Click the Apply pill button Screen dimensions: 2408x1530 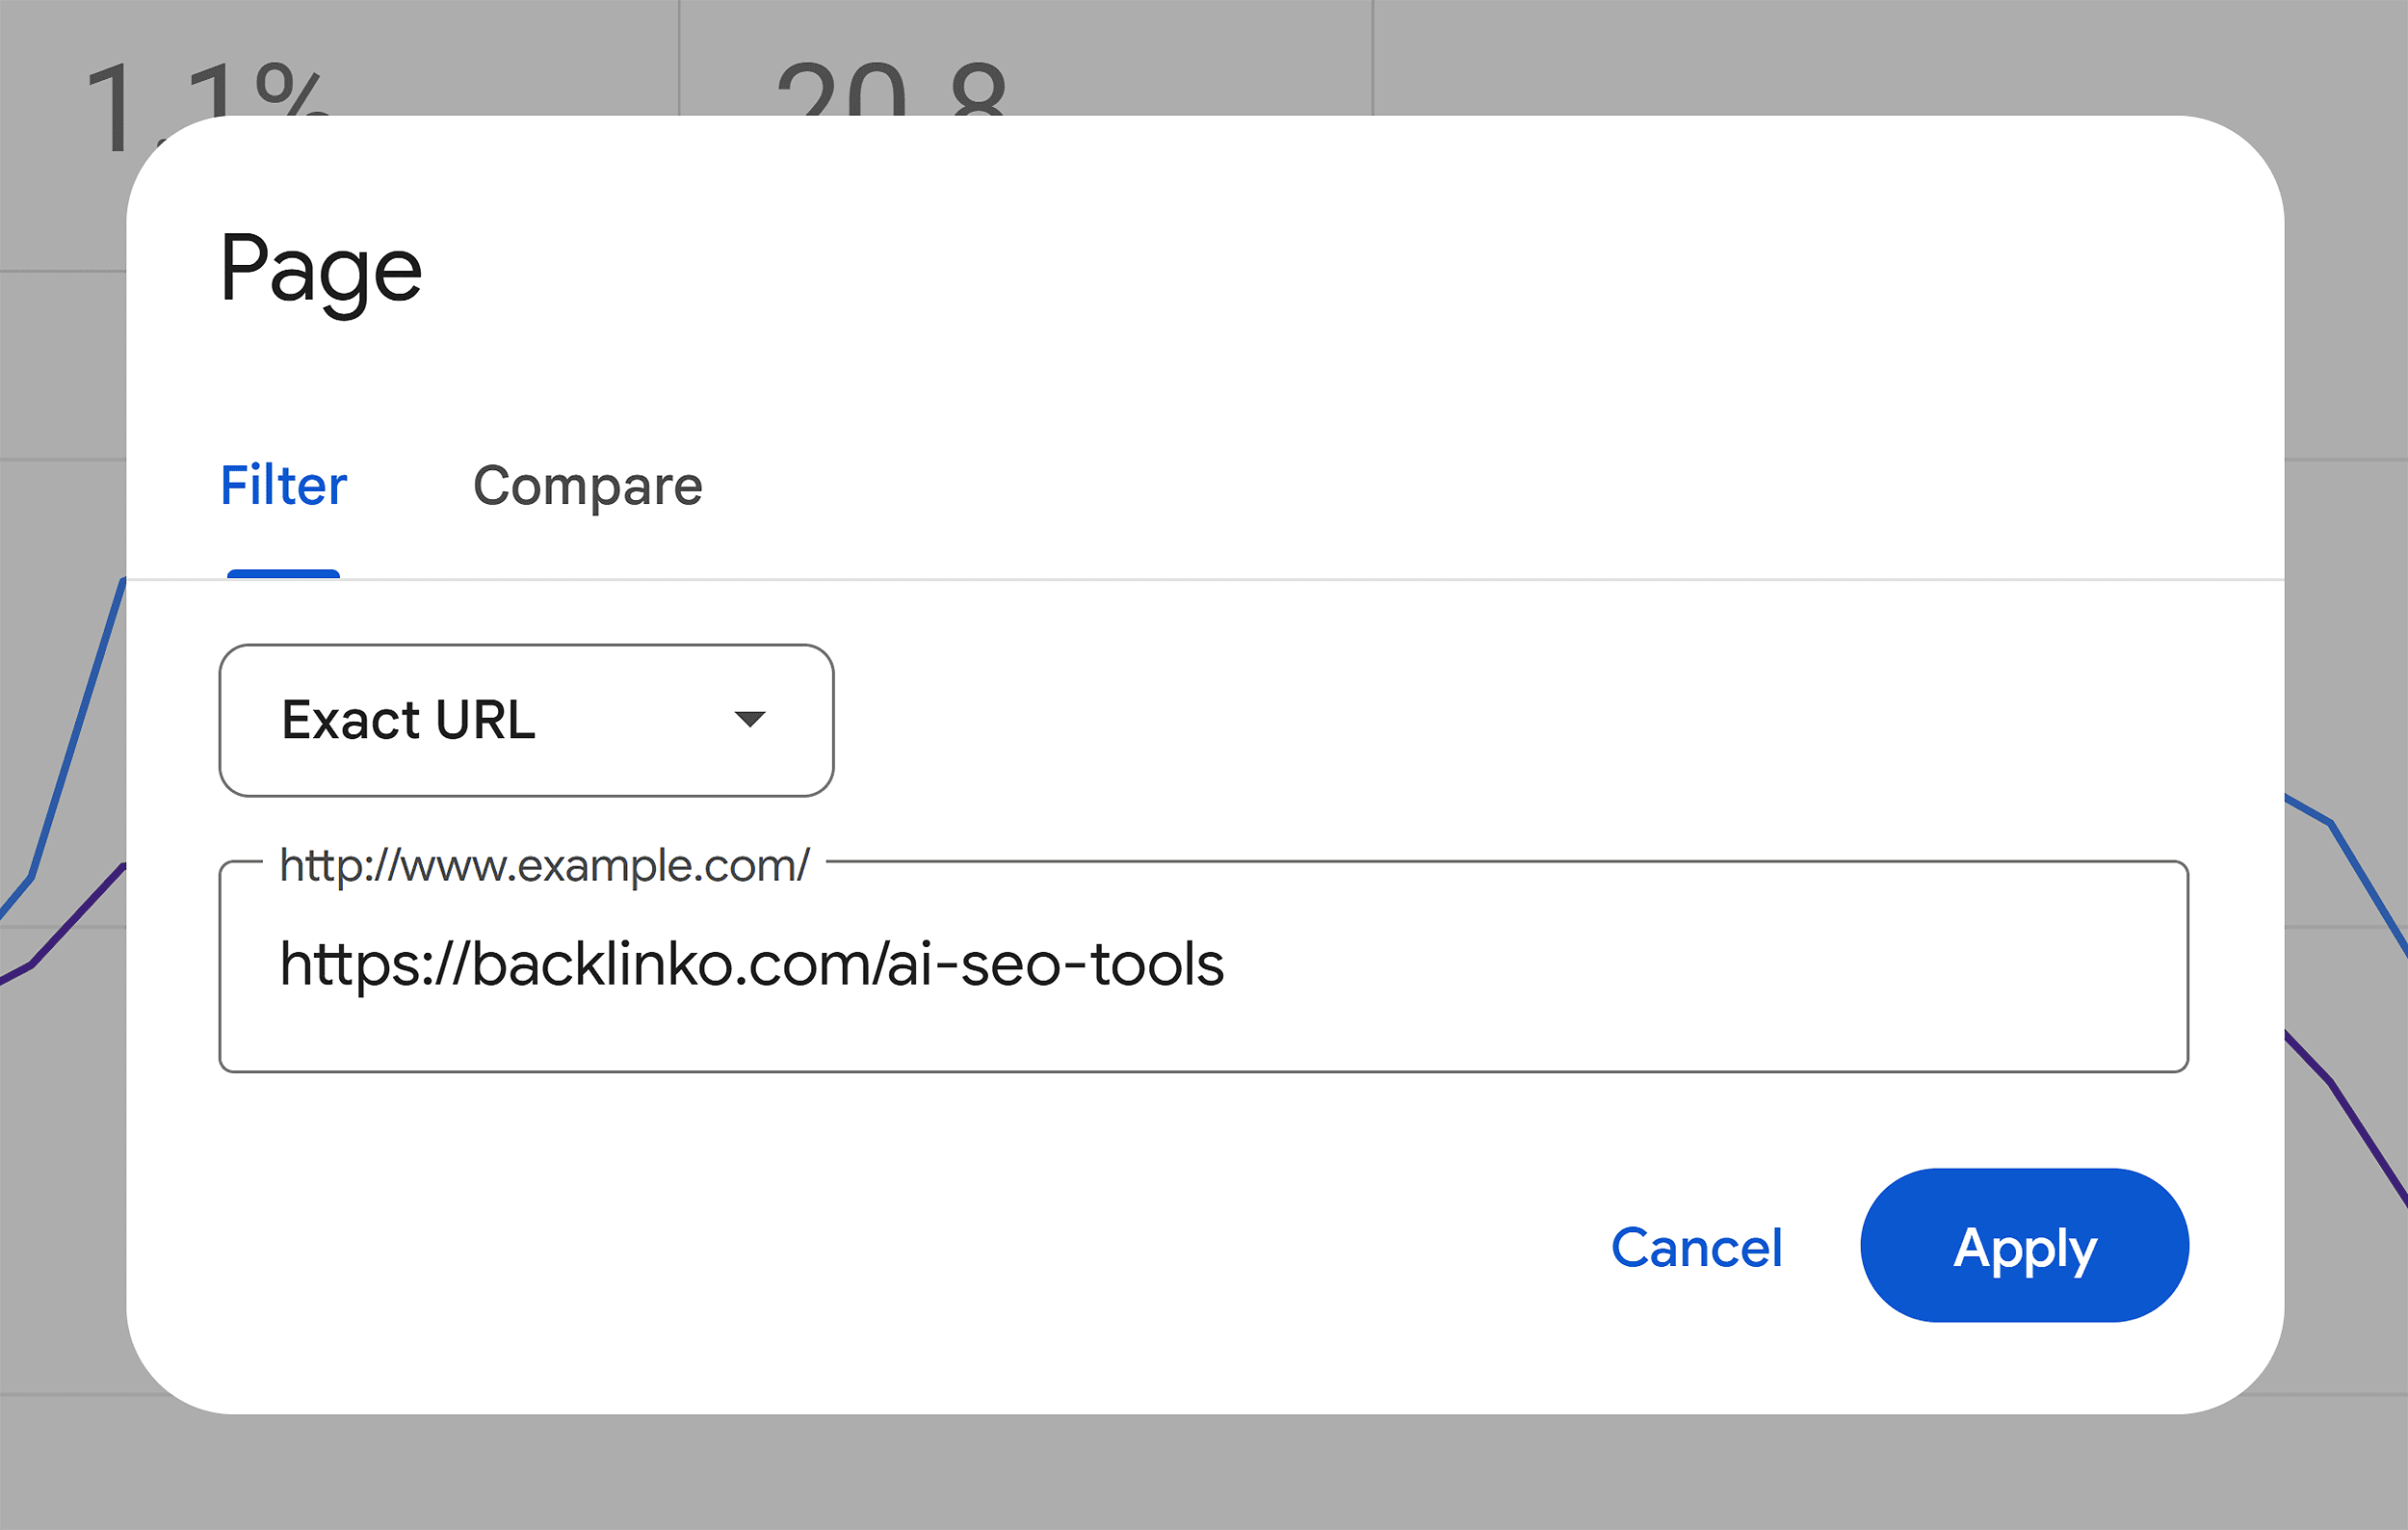[2023, 1246]
